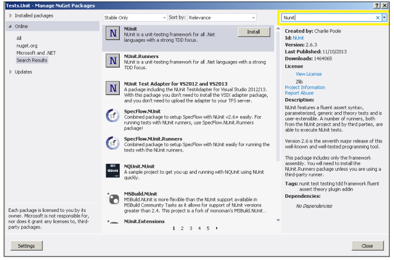Go to the next results page arrow
This screenshot has height=260, width=394.
[x=217, y=228]
